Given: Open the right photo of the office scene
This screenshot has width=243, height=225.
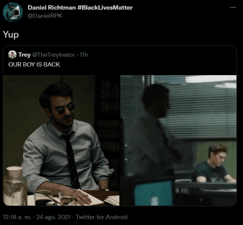Looking at the screenshot, I should [179, 140].
